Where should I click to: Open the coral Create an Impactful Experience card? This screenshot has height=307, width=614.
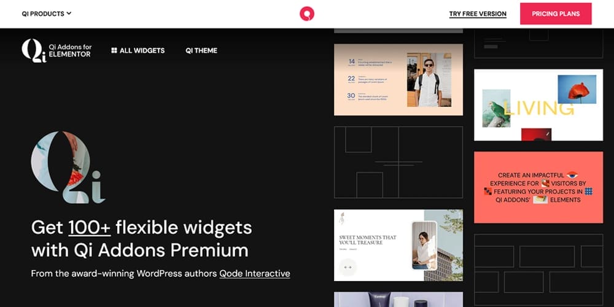[x=538, y=187]
